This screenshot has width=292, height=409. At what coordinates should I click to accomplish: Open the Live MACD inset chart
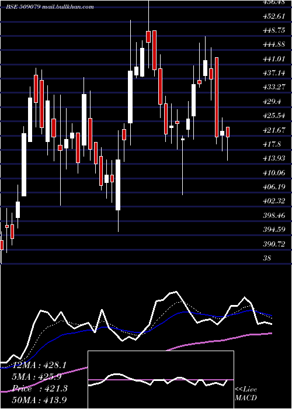pos(161,380)
